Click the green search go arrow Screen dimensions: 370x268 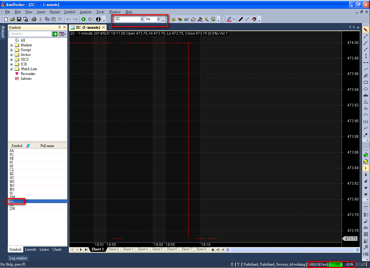(x=55, y=34)
